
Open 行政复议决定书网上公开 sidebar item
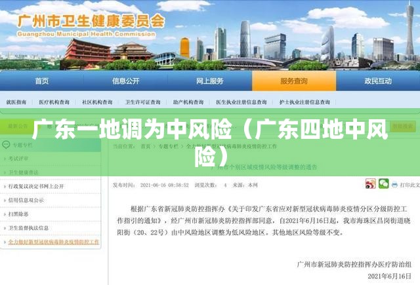click(36, 186)
